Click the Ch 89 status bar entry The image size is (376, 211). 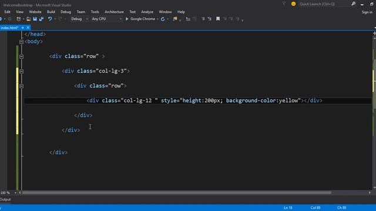click(x=342, y=207)
